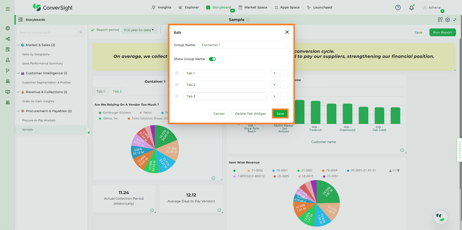Click the Delete Tab Widget button
The image size is (462, 230).
pyautogui.click(x=250, y=114)
